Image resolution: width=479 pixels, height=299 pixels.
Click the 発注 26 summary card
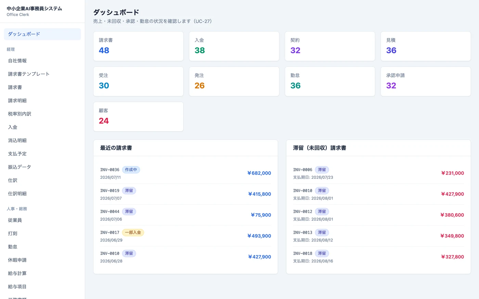tap(234, 81)
